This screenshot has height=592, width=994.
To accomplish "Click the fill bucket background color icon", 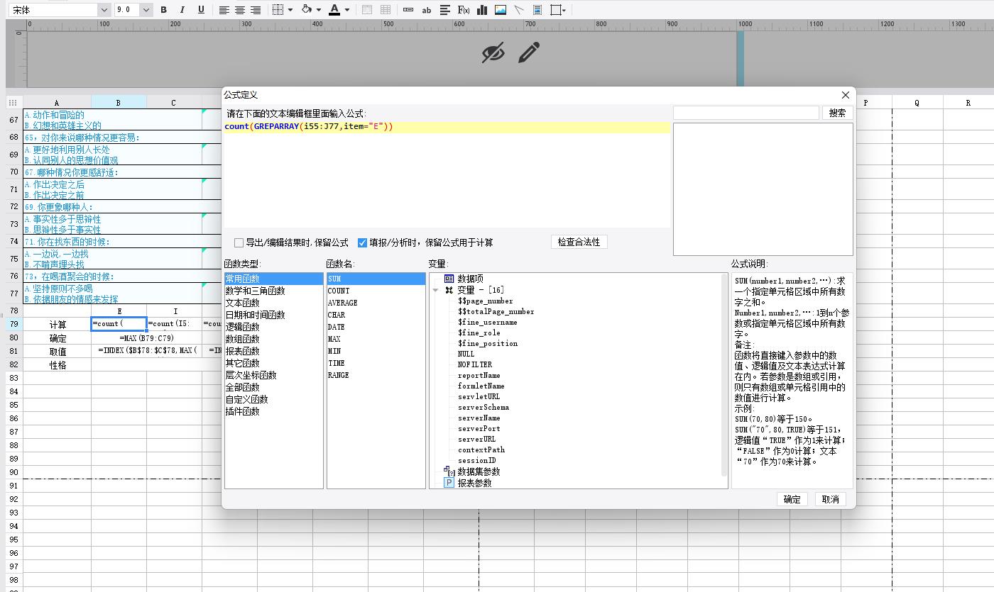I will tap(307, 10).
